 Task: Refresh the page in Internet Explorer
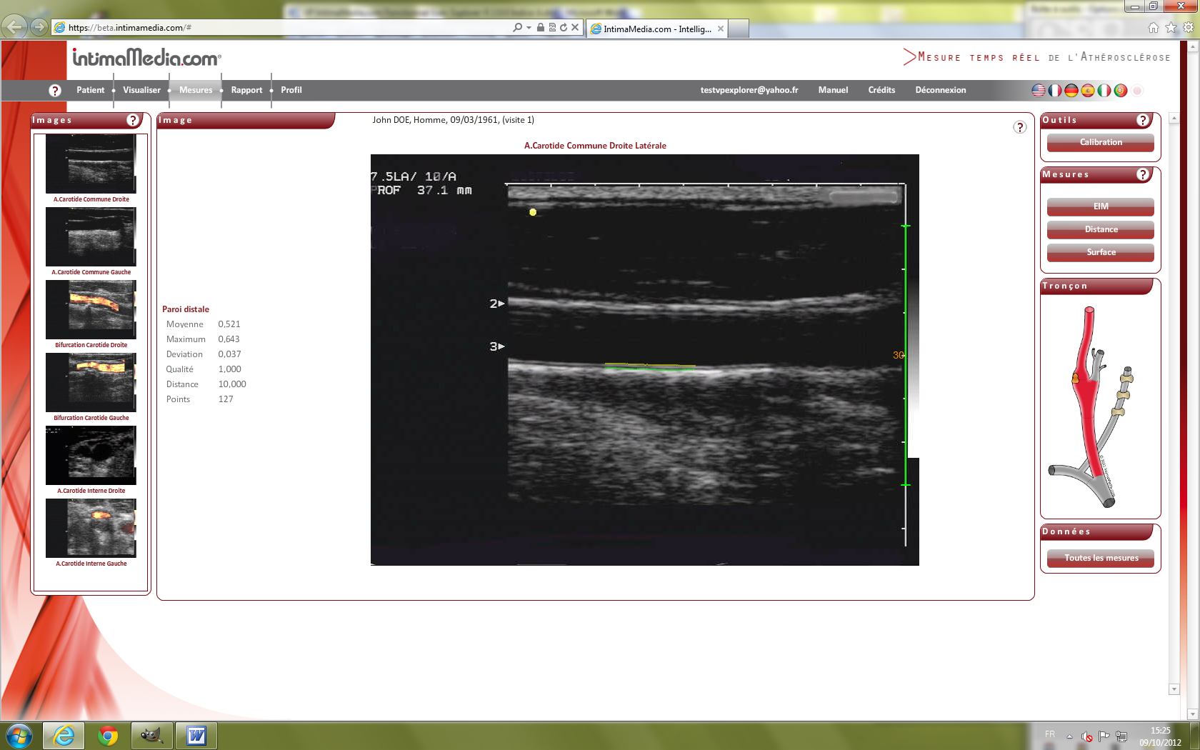click(x=564, y=27)
